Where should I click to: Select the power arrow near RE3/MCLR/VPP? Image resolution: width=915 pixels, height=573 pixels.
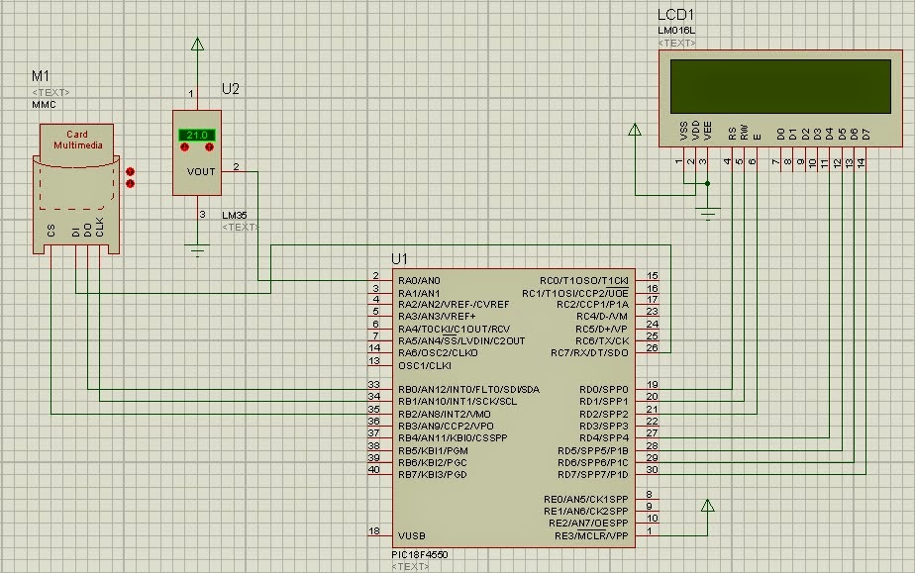(708, 505)
